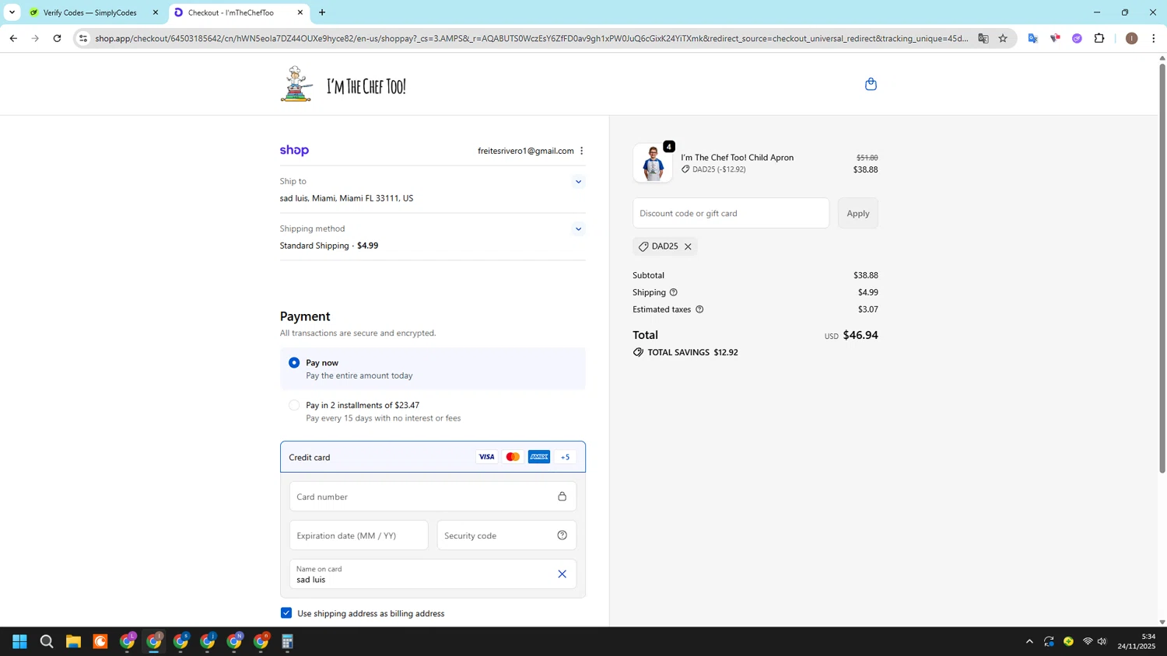Viewport: 1167px width, 656px height.
Task: Open the volume tray icon
Action: point(1102,641)
